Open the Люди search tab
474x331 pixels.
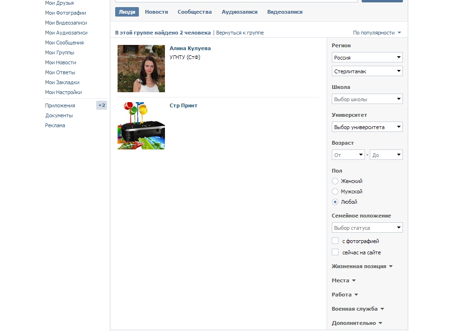point(127,12)
